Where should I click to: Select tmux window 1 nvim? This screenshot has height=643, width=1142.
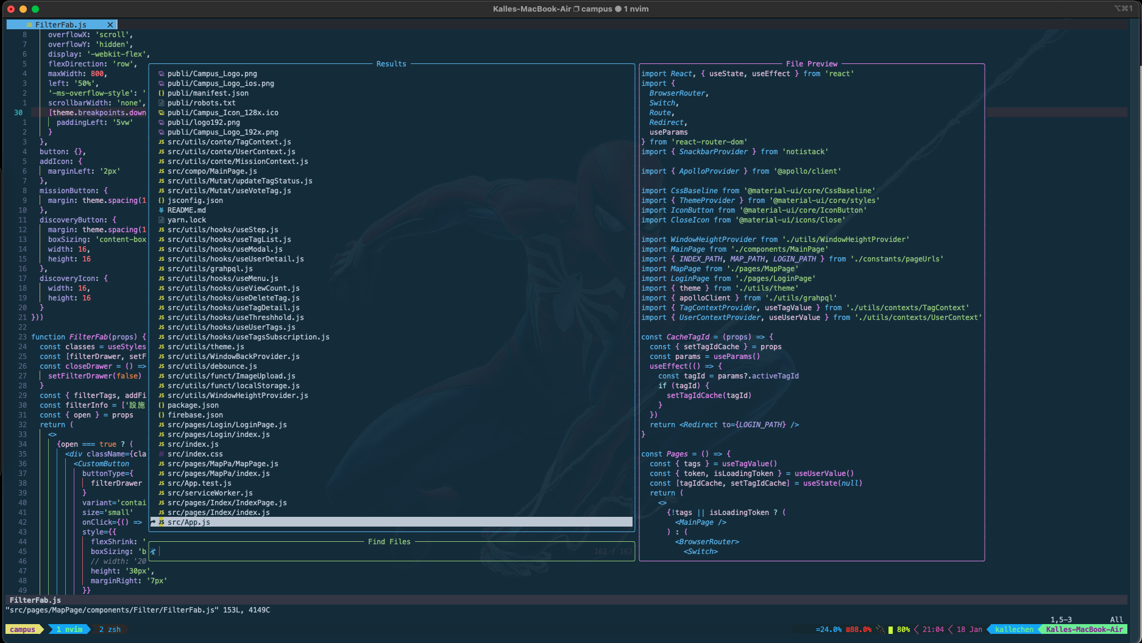point(69,630)
